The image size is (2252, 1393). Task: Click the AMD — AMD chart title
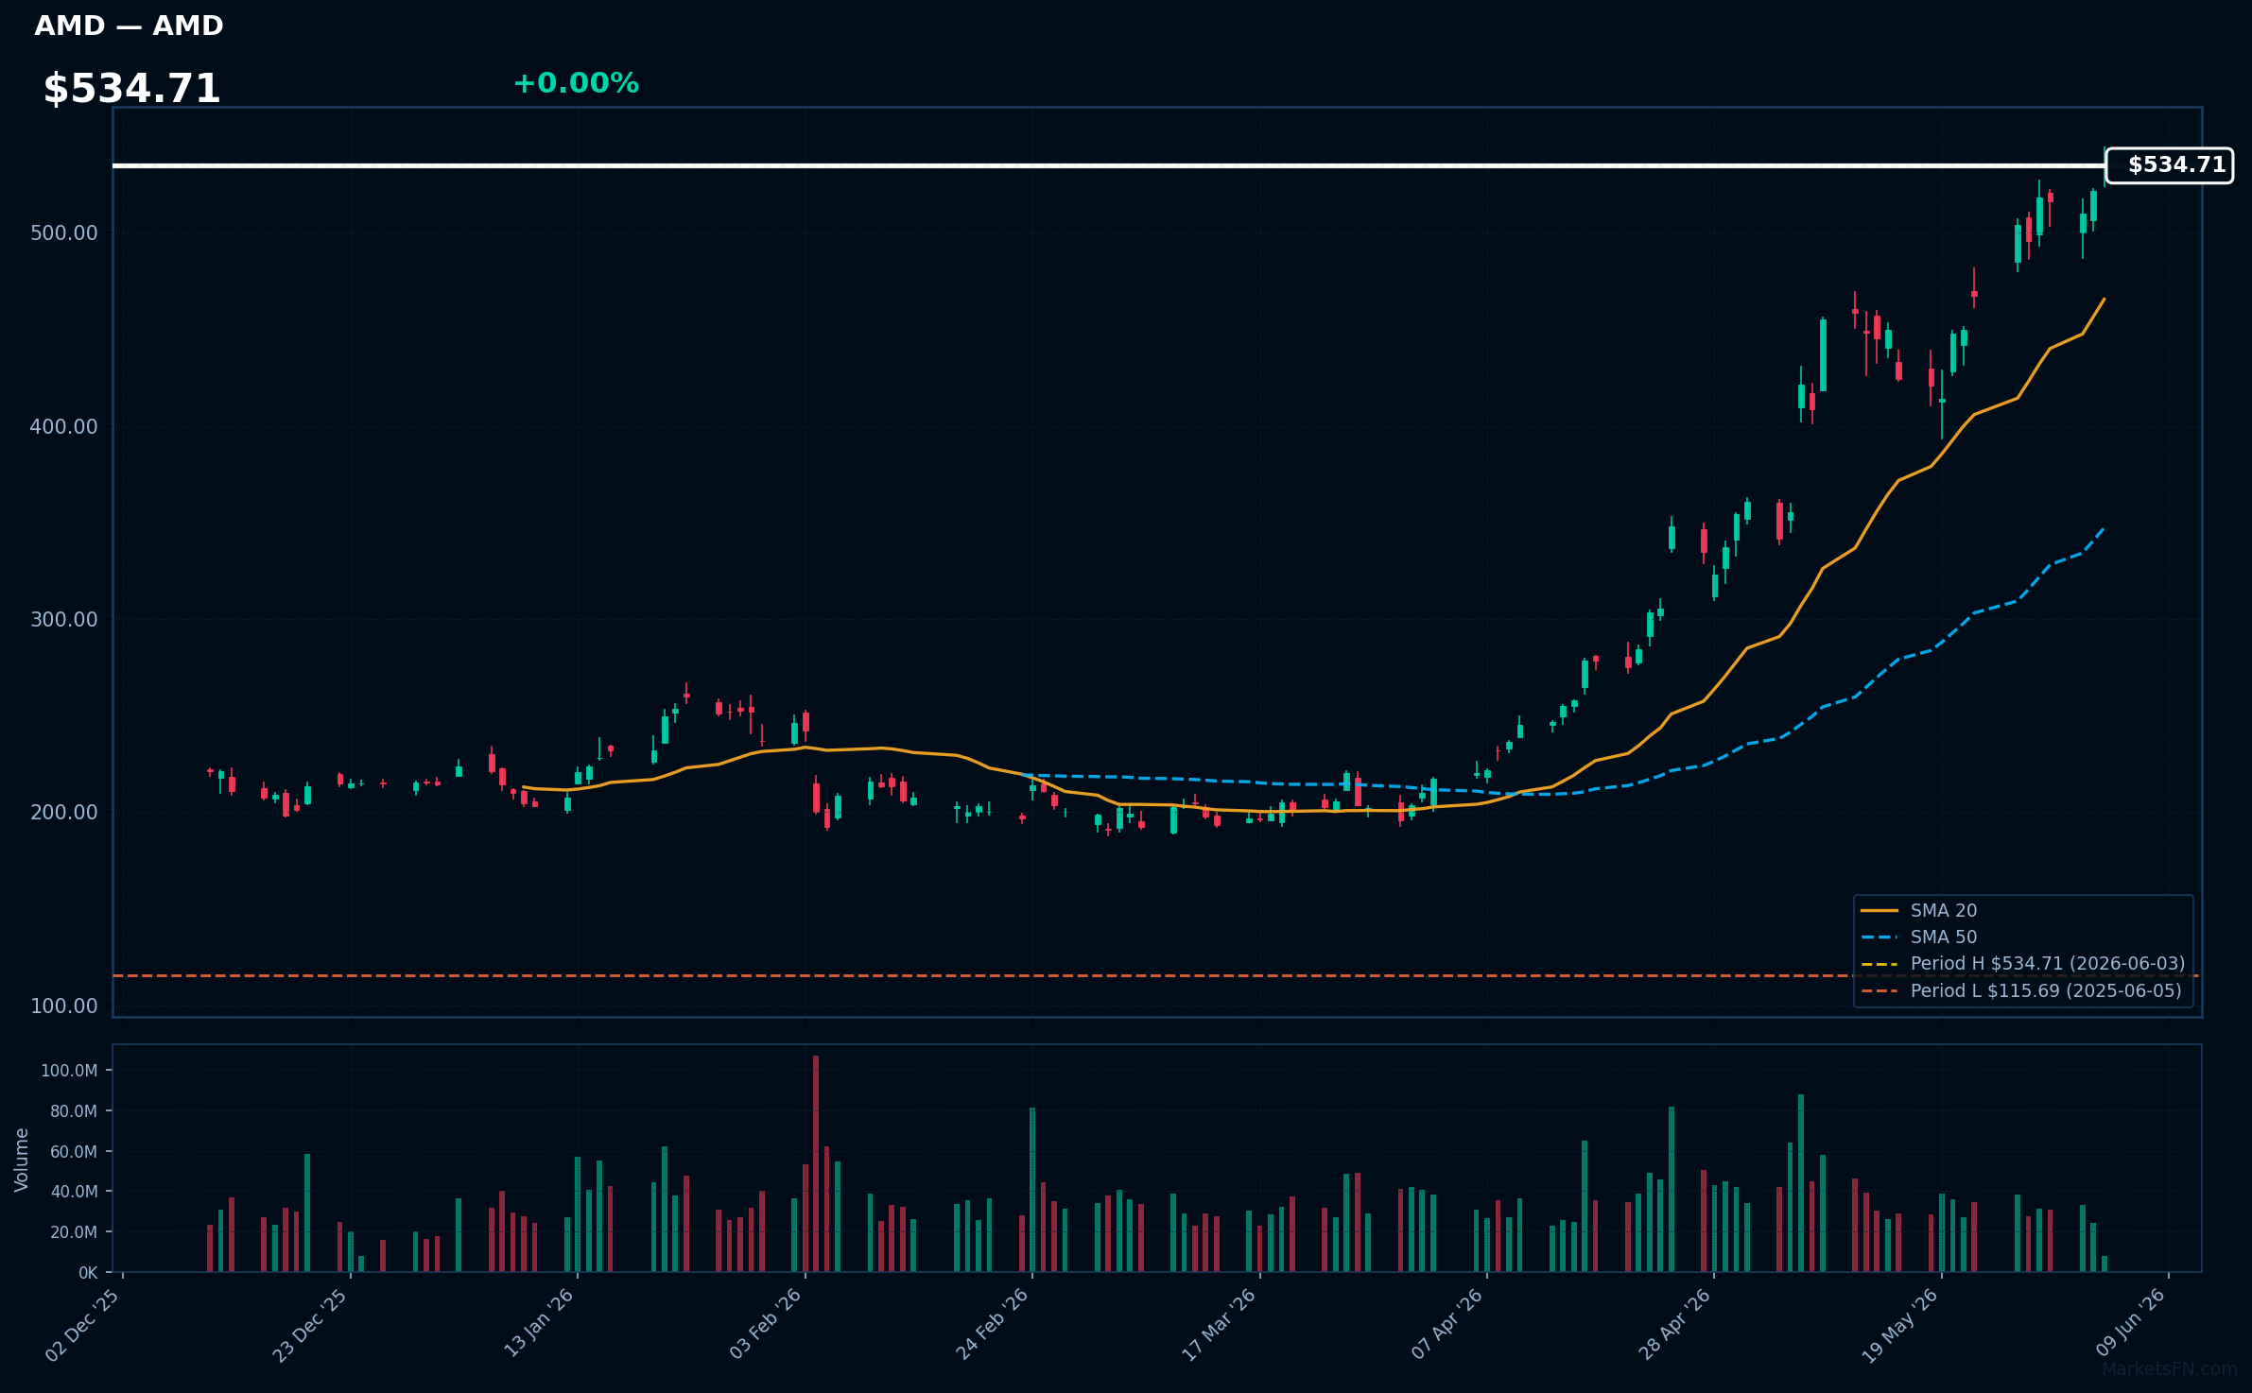pos(129,26)
